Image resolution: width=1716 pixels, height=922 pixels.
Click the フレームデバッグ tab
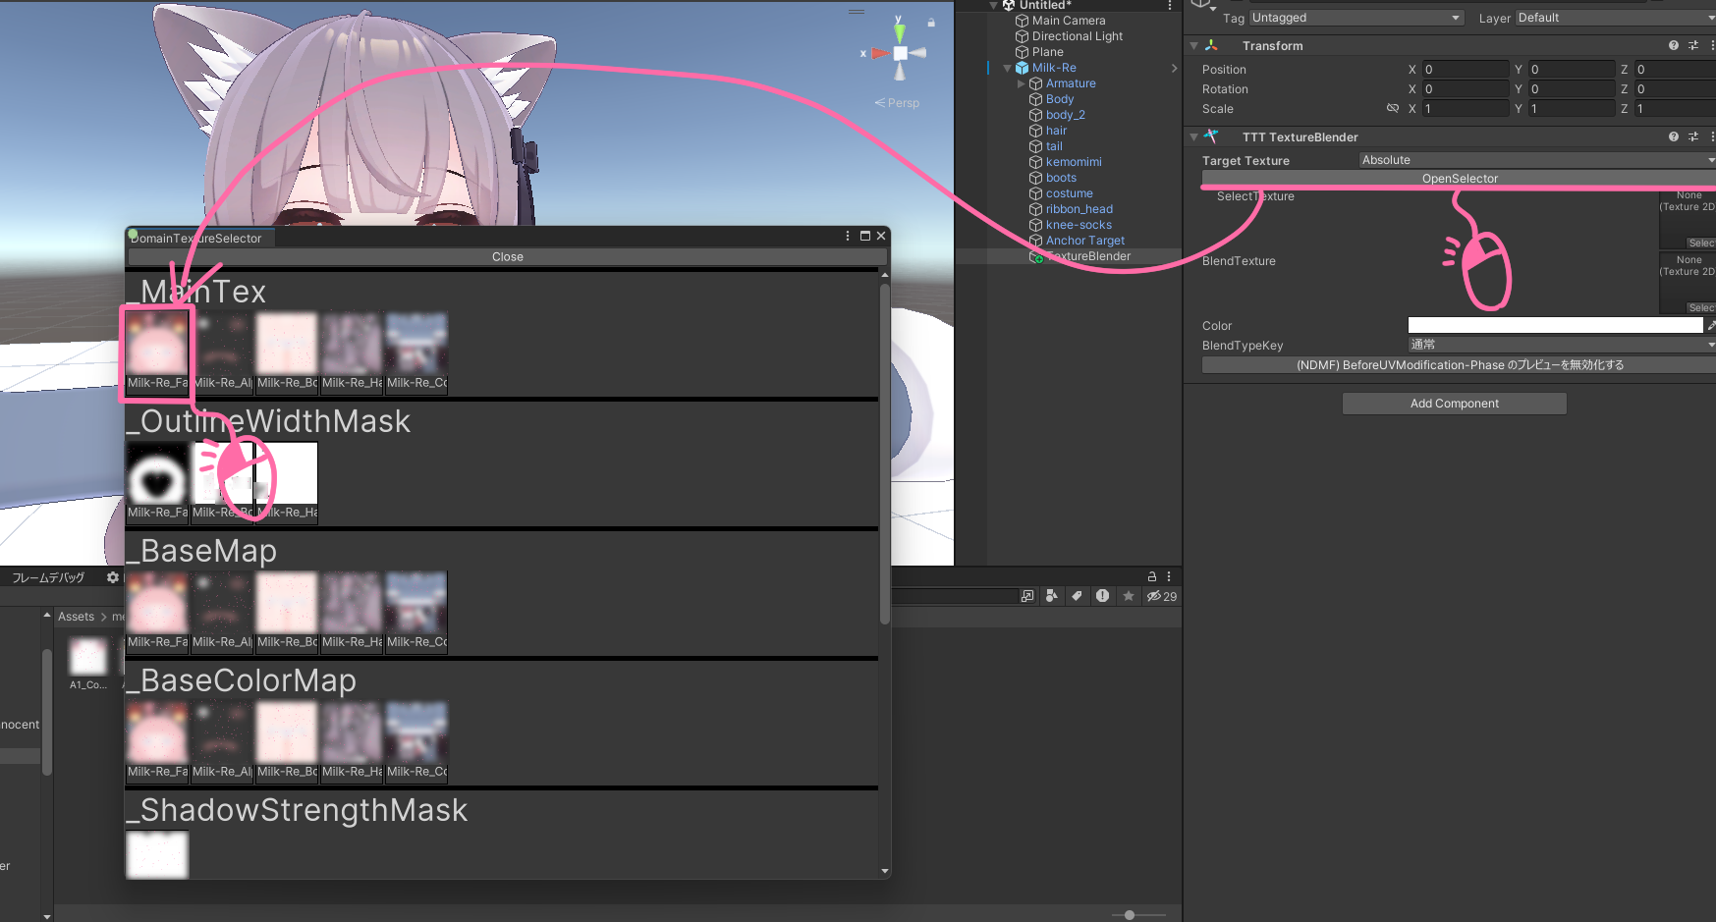click(47, 577)
